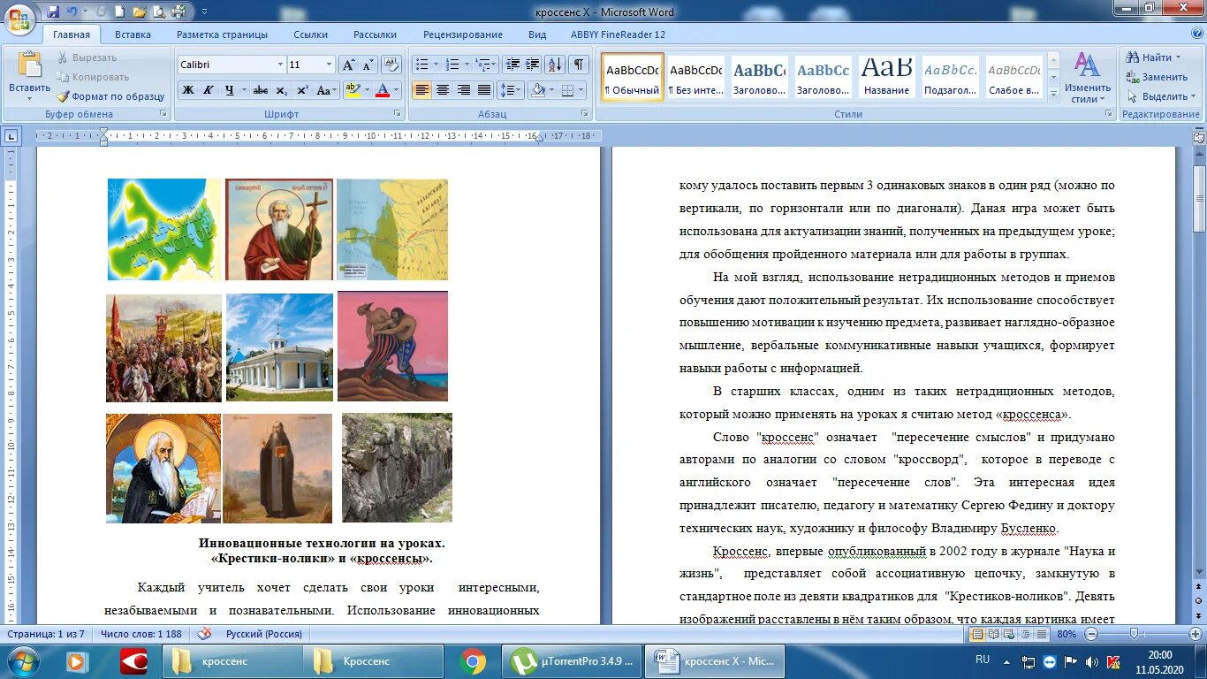Open the font size 11 dropdown
This screenshot has height=679, width=1207.
click(330, 65)
